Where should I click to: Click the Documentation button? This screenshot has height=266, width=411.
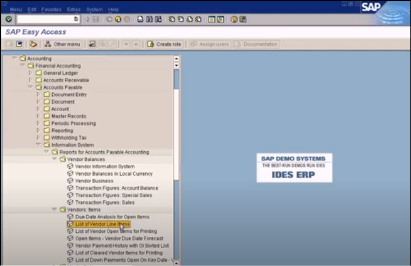[256, 44]
